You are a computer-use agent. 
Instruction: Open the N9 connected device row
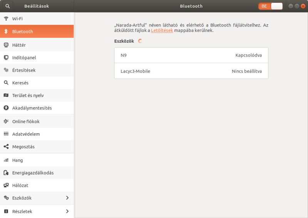(191, 55)
